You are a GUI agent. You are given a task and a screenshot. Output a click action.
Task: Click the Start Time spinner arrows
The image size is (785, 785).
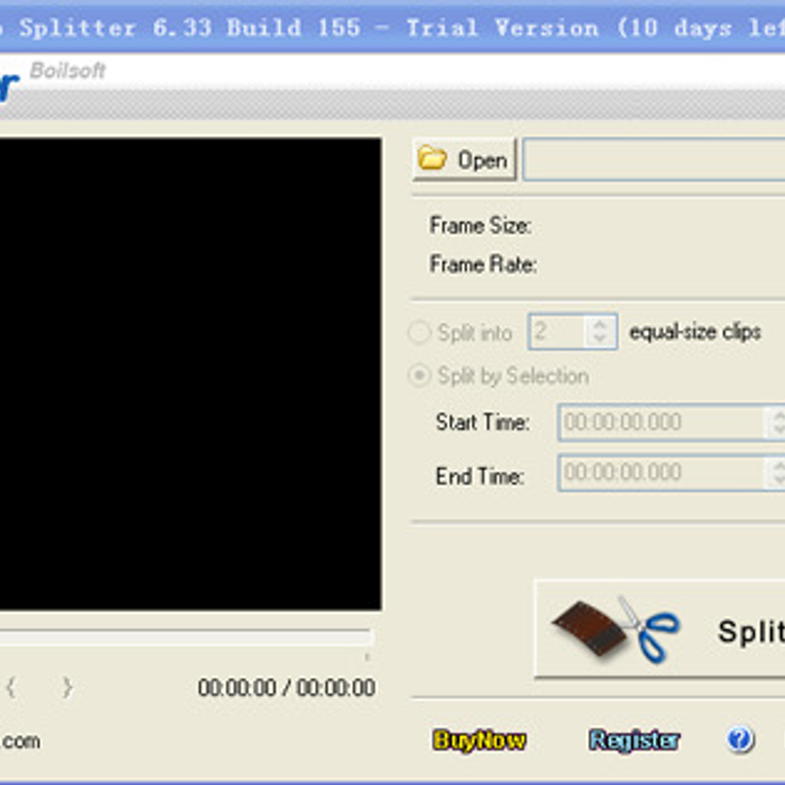776,422
